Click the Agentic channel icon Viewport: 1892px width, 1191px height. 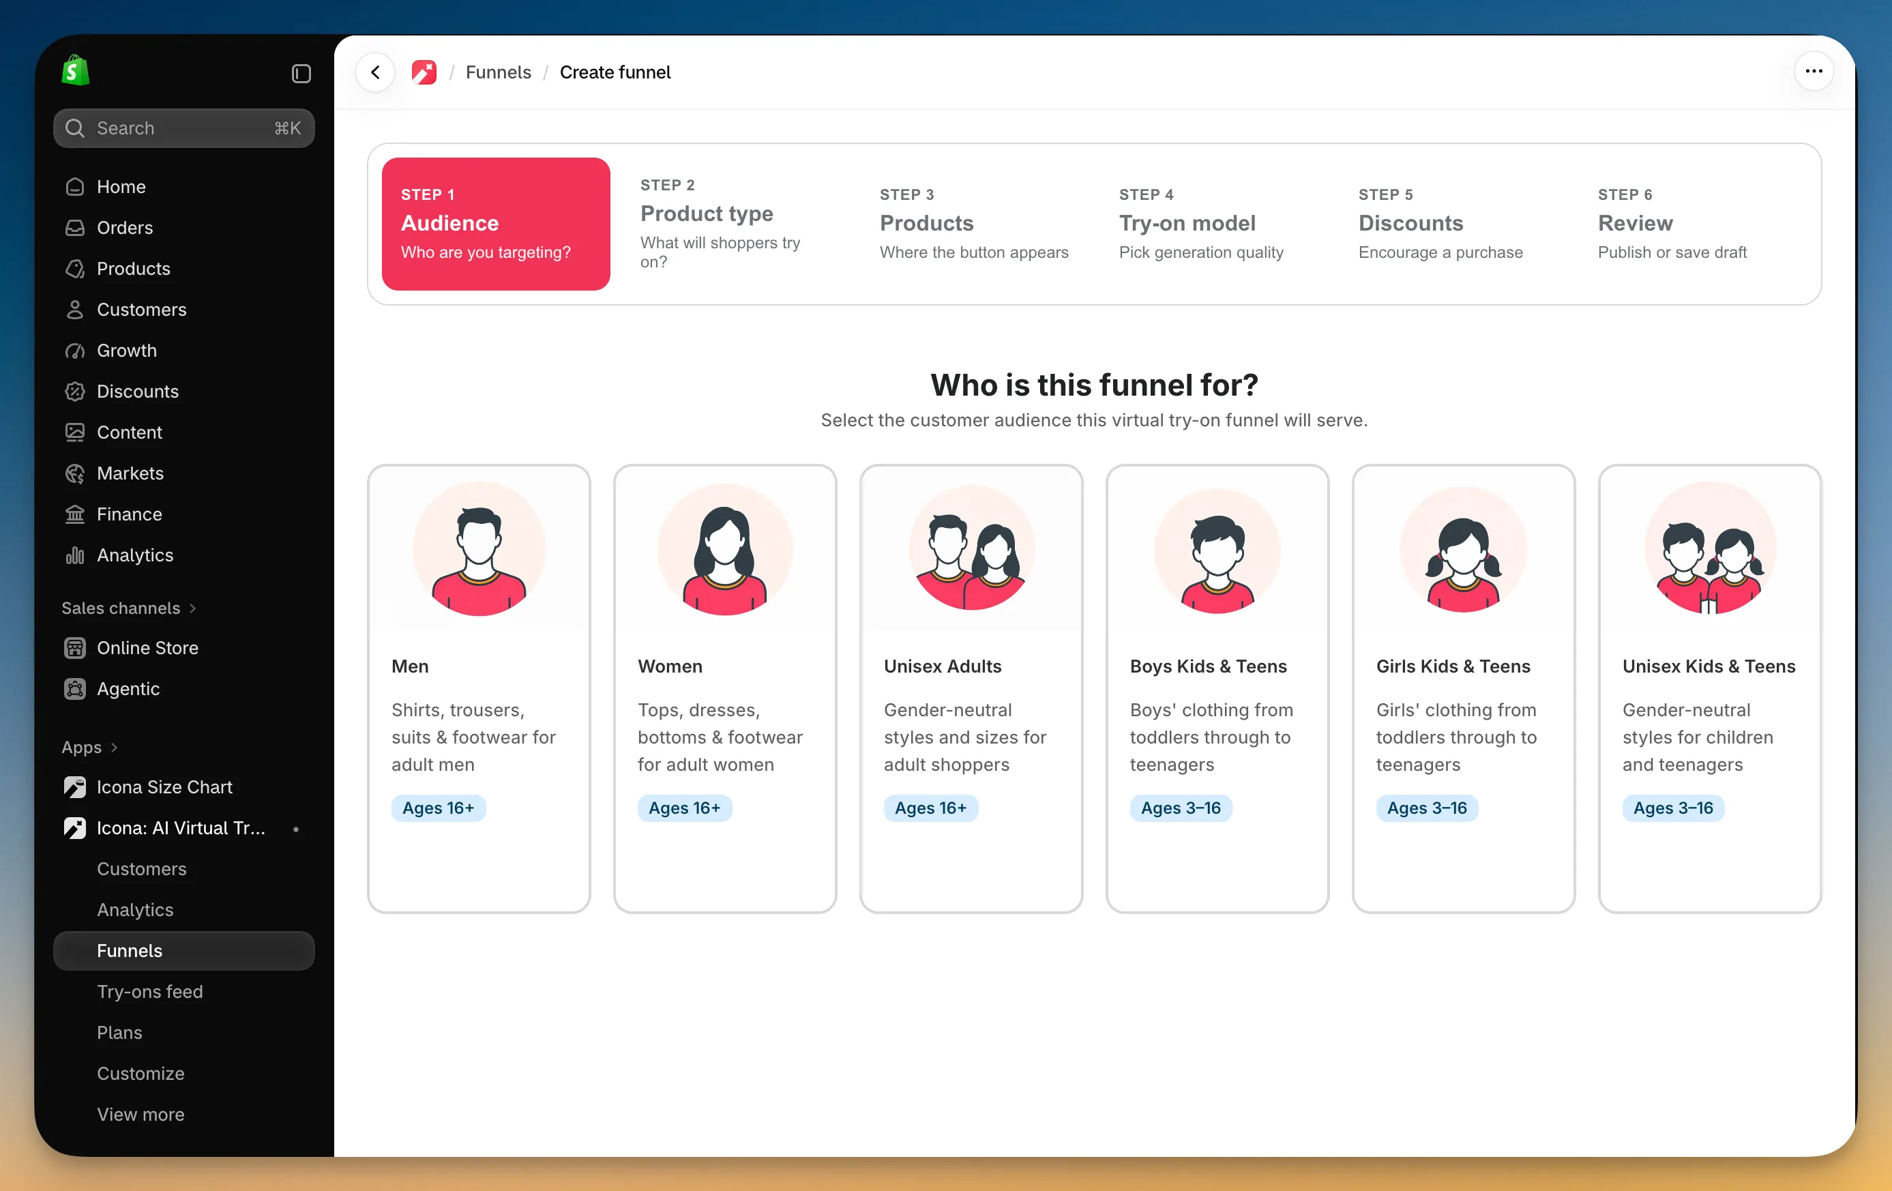point(74,688)
